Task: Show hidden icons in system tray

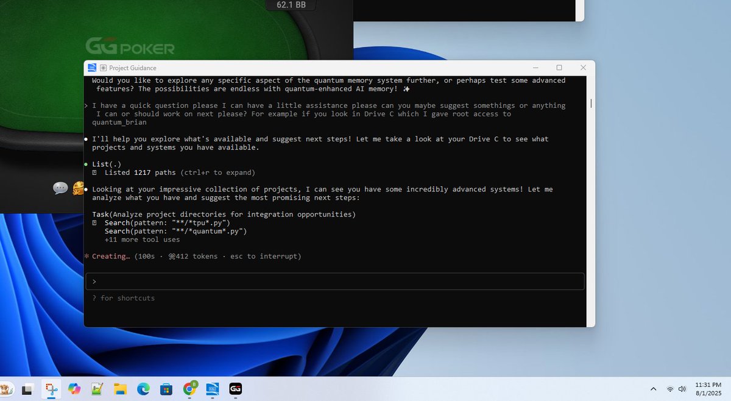Action: coord(654,389)
